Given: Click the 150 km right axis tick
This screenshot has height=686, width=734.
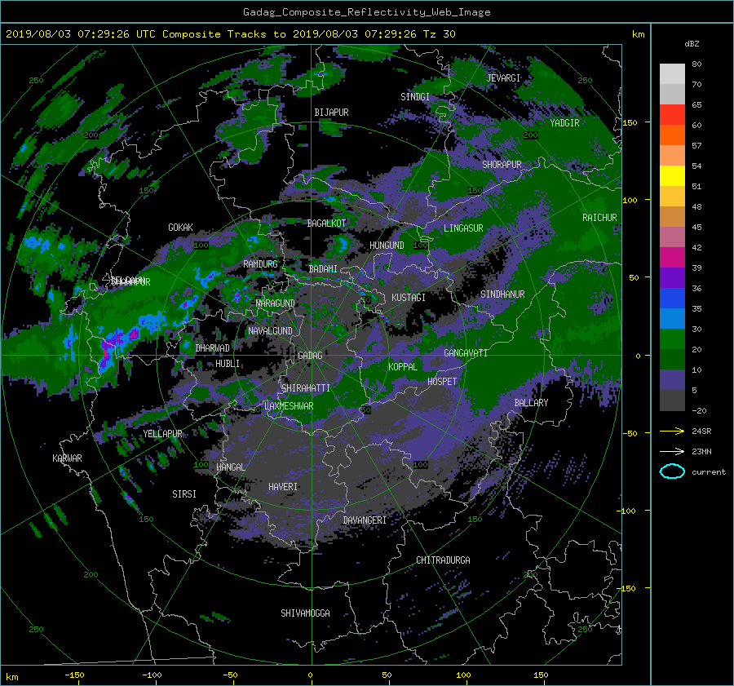Looking at the screenshot, I should [x=630, y=122].
